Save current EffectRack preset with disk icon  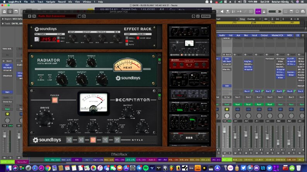click(79, 16)
